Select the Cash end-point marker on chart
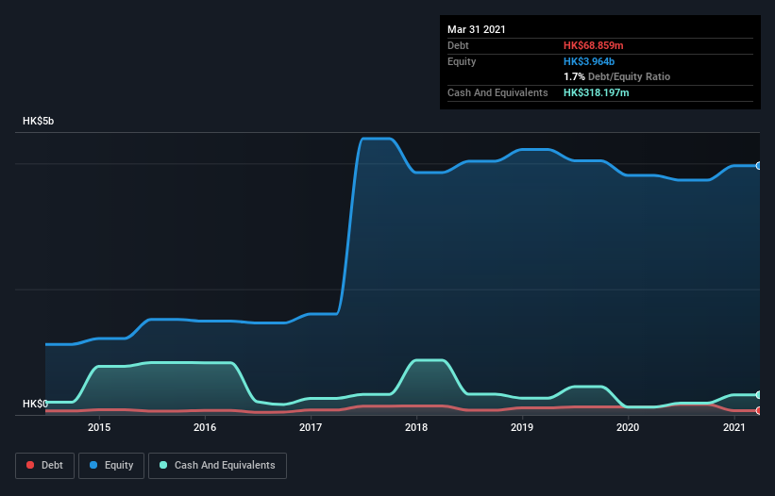The width and height of the screenshot is (775, 496). pyautogui.click(x=758, y=395)
